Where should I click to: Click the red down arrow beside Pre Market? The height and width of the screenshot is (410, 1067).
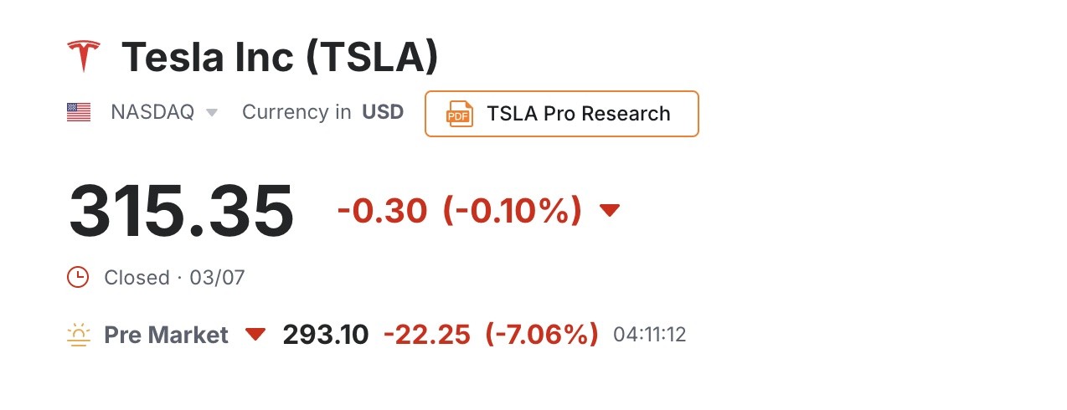(255, 335)
